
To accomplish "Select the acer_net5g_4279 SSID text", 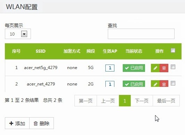I will pyautogui.click(x=41, y=68).
